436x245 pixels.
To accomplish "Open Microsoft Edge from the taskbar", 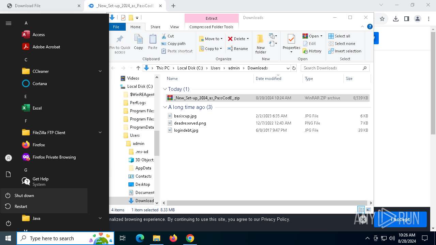I will [x=140, y=238].
